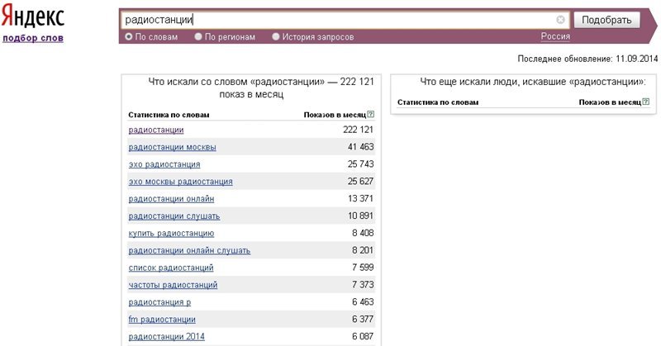661x346 pixels.
Task: Open the подбор слов link
Action: [x=33, y=38]
